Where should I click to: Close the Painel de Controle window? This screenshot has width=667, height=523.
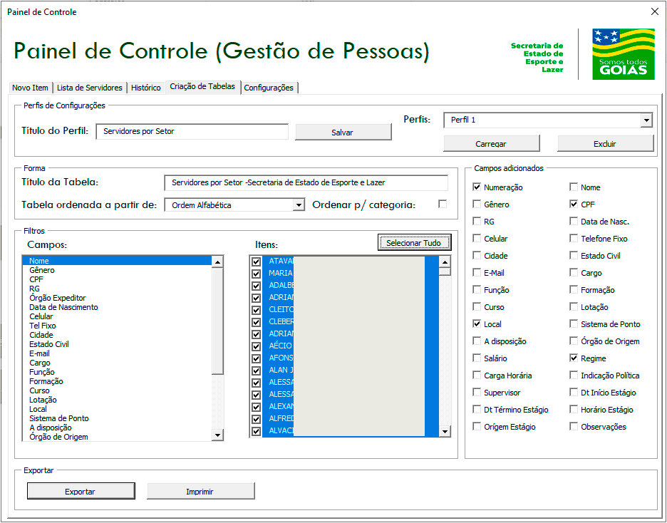[x=655, y=12]
